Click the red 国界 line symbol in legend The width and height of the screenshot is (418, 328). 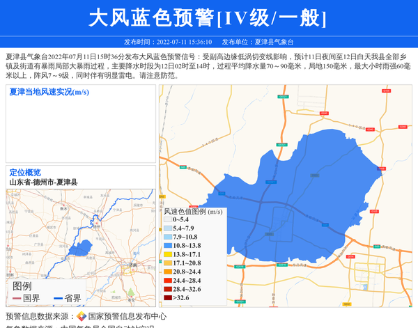click(16, 299)
